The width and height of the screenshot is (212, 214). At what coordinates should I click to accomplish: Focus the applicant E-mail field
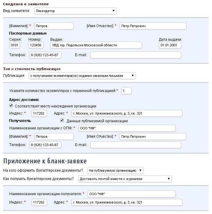pyautogui.click(x=135, y=55)
